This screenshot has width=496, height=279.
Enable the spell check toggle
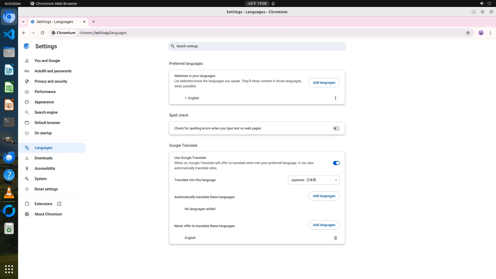pos(336,128)
